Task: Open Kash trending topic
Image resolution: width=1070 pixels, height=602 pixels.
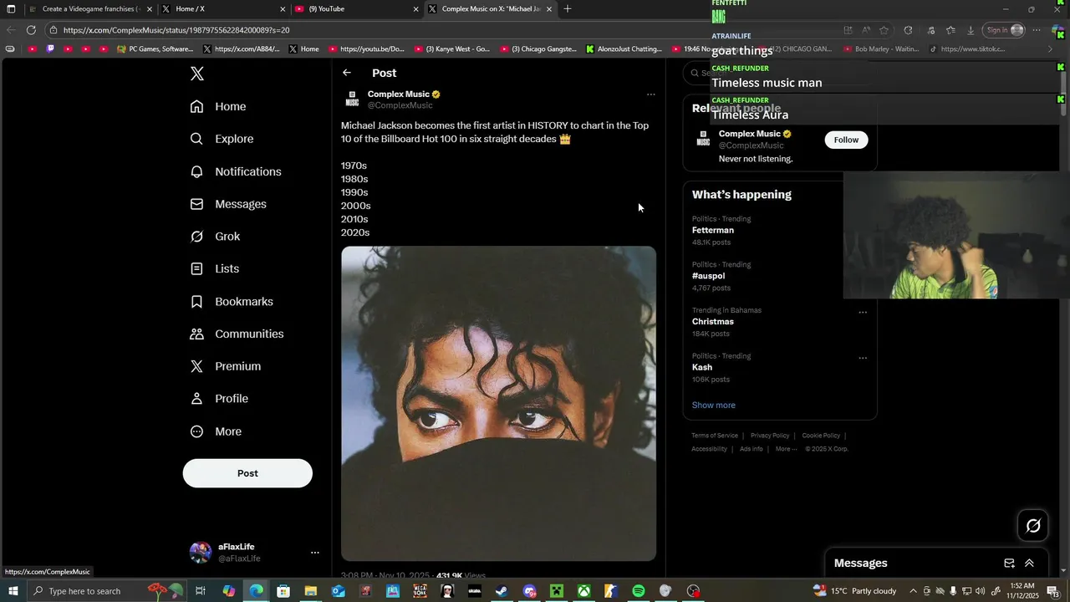Action: tap(702, 367)
